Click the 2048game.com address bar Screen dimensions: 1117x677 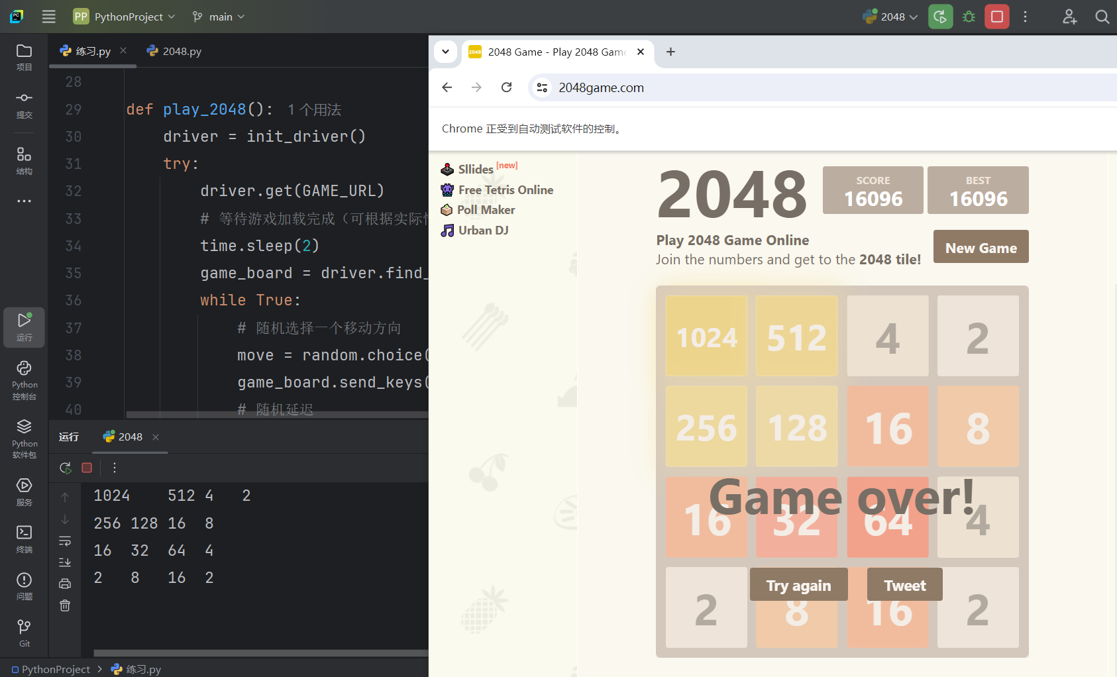coord(822,87)
